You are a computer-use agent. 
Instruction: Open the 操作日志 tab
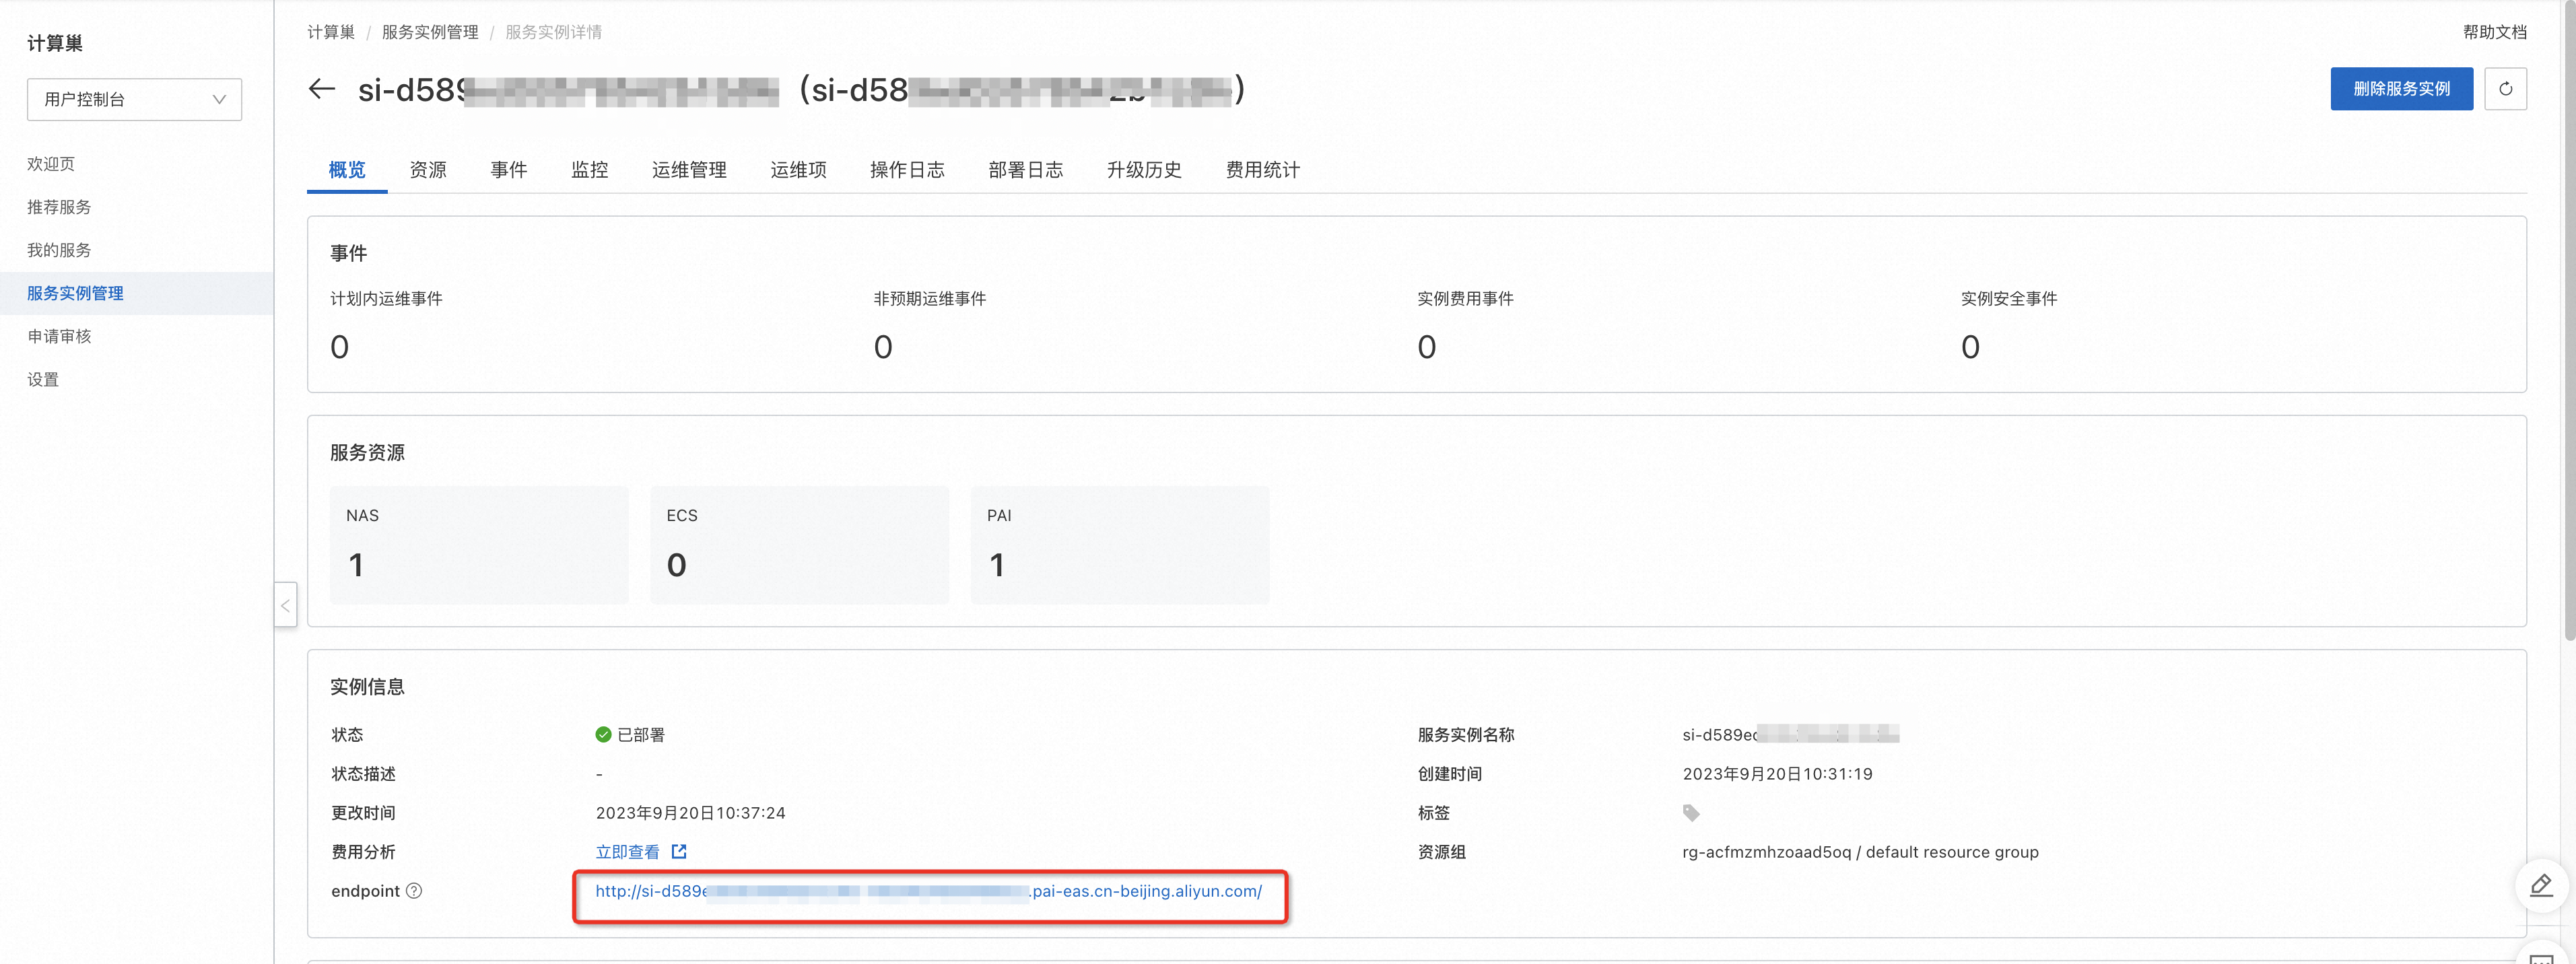pos(907,170)
